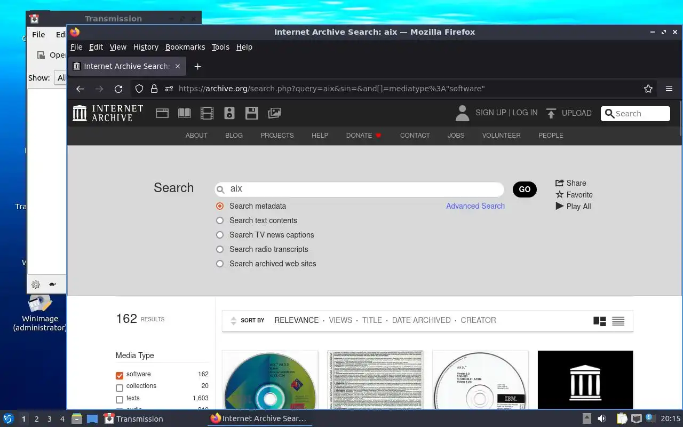Open the video film-strip icon
The image size is (683, 427).
click(207, 113)
